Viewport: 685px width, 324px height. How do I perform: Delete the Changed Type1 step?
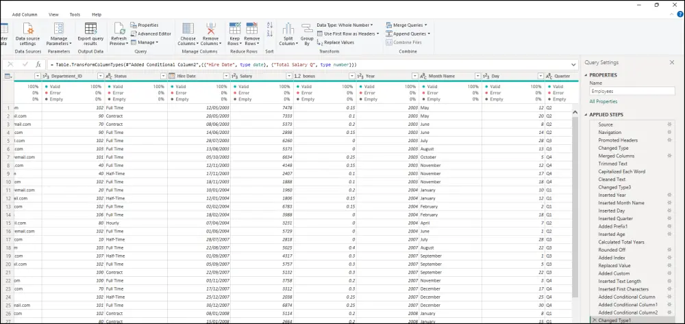(x=594, y=321)
